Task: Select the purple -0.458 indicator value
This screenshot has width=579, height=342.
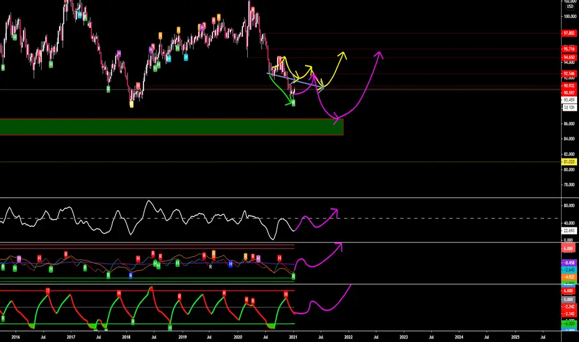Action: 569,263
